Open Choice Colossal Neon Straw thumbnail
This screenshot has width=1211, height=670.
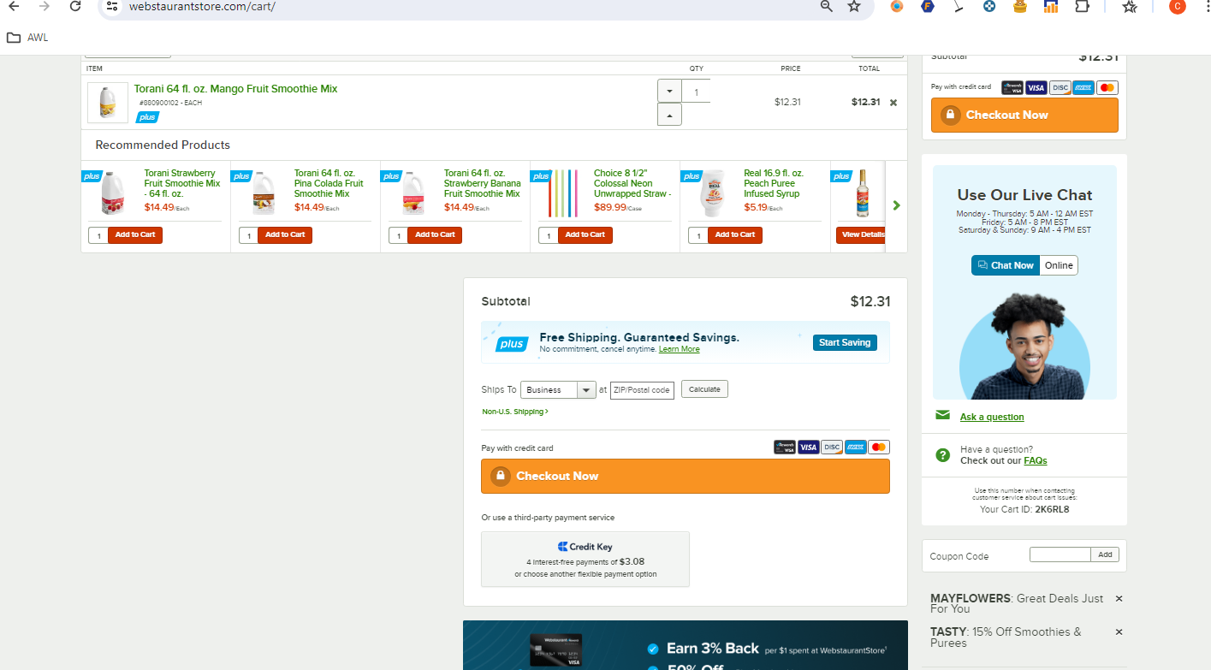click(x=562, y=193)
